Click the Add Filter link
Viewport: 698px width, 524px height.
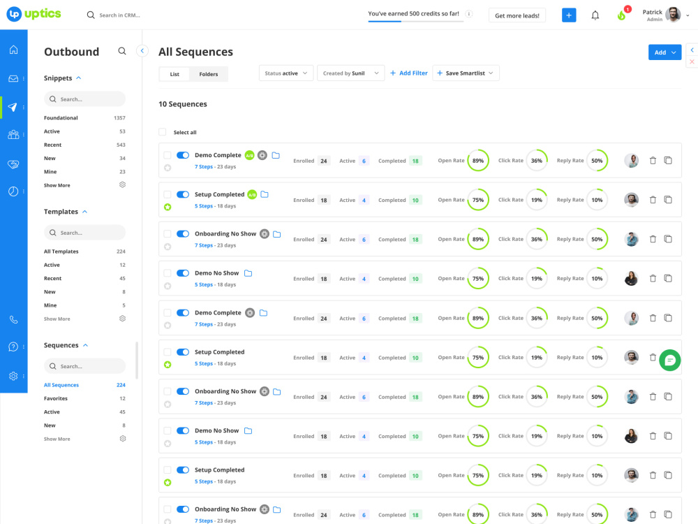(408, 73)
